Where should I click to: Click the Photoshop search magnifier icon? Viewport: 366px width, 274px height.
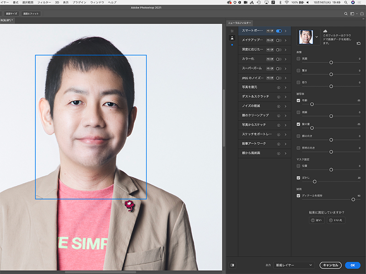[x=346, y=14]
